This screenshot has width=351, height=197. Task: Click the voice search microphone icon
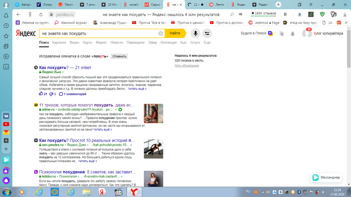pyautogui.click(x=195, y=33)
